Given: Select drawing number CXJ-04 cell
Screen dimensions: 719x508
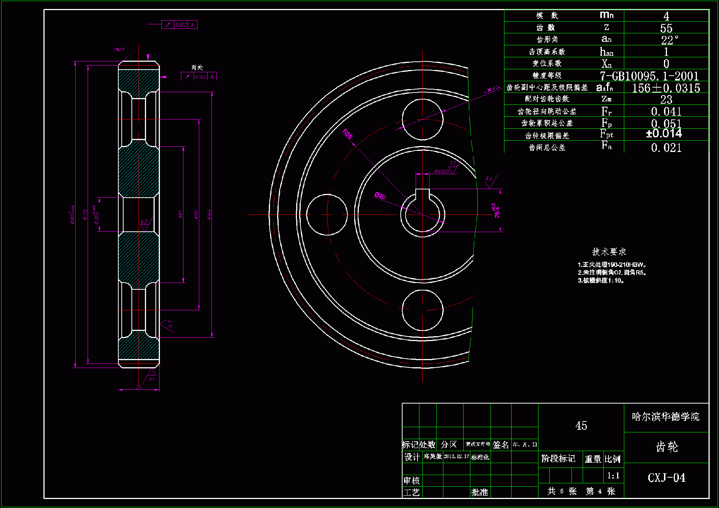Looking at the screenshot, I should point(666,478).
